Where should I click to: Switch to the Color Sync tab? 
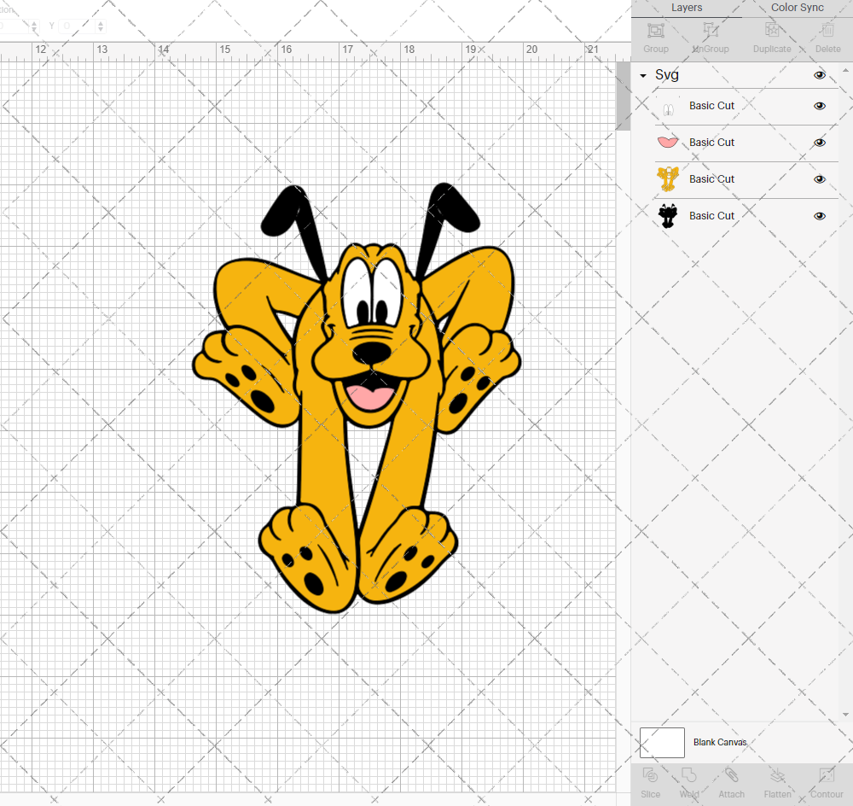[797, 8]
